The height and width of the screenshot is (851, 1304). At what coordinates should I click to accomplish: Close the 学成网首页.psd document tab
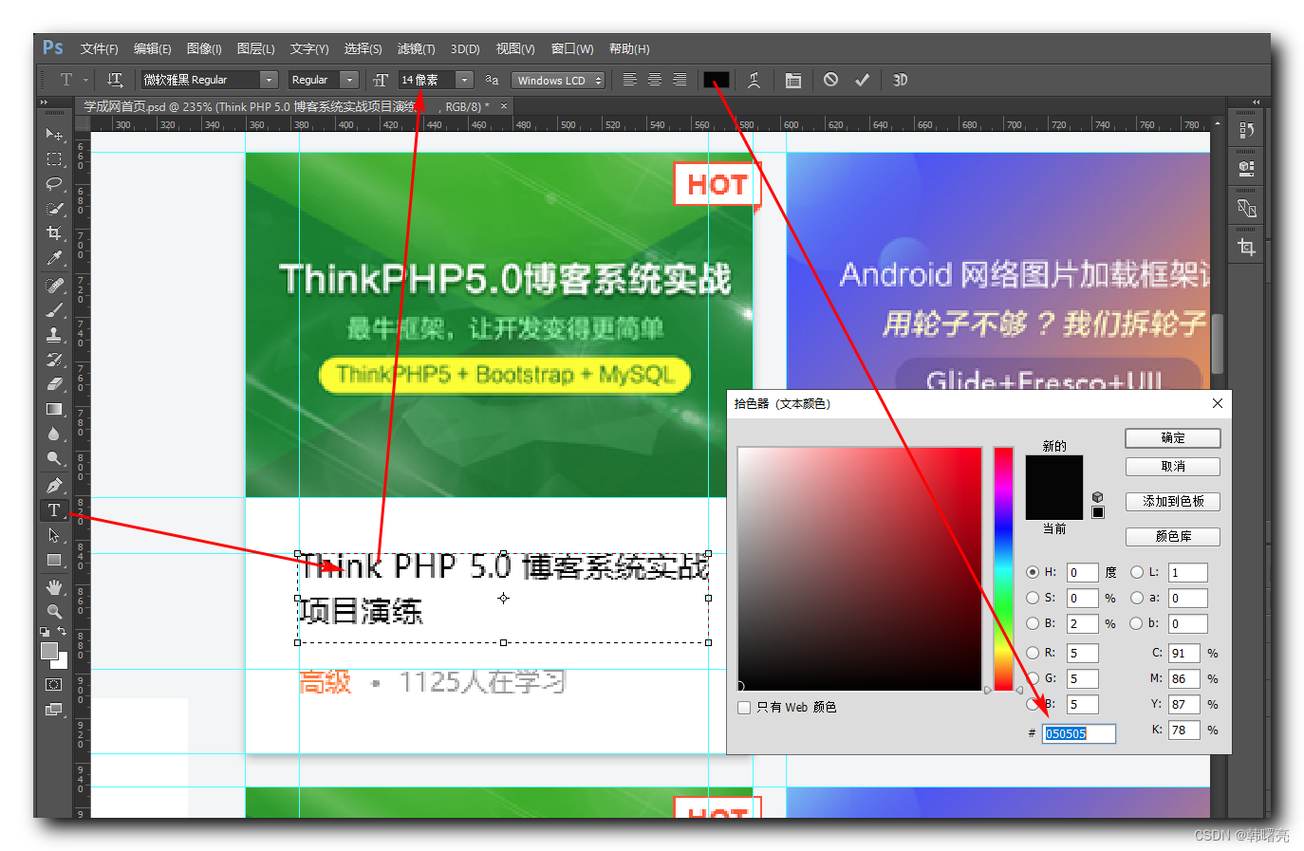point(504,106)
